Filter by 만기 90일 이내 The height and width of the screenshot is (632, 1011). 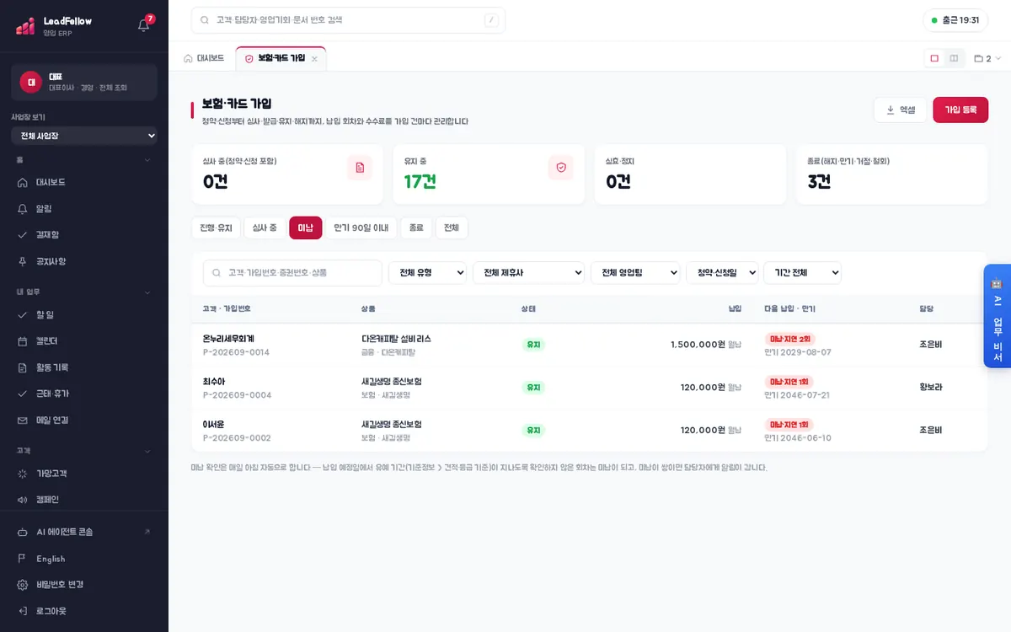(x=361, y=228)
